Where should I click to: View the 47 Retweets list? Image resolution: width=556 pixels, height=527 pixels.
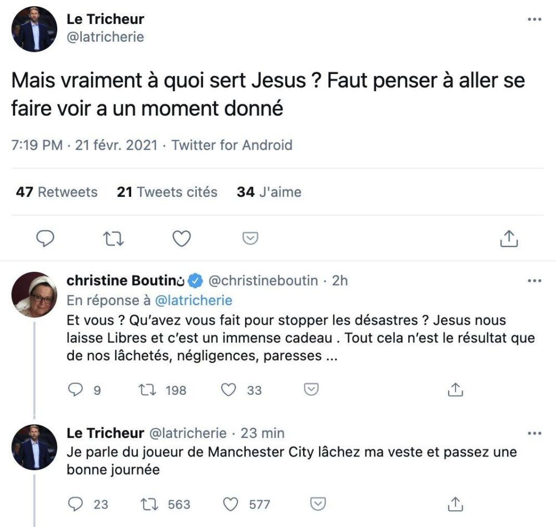[x=57, y=192]
